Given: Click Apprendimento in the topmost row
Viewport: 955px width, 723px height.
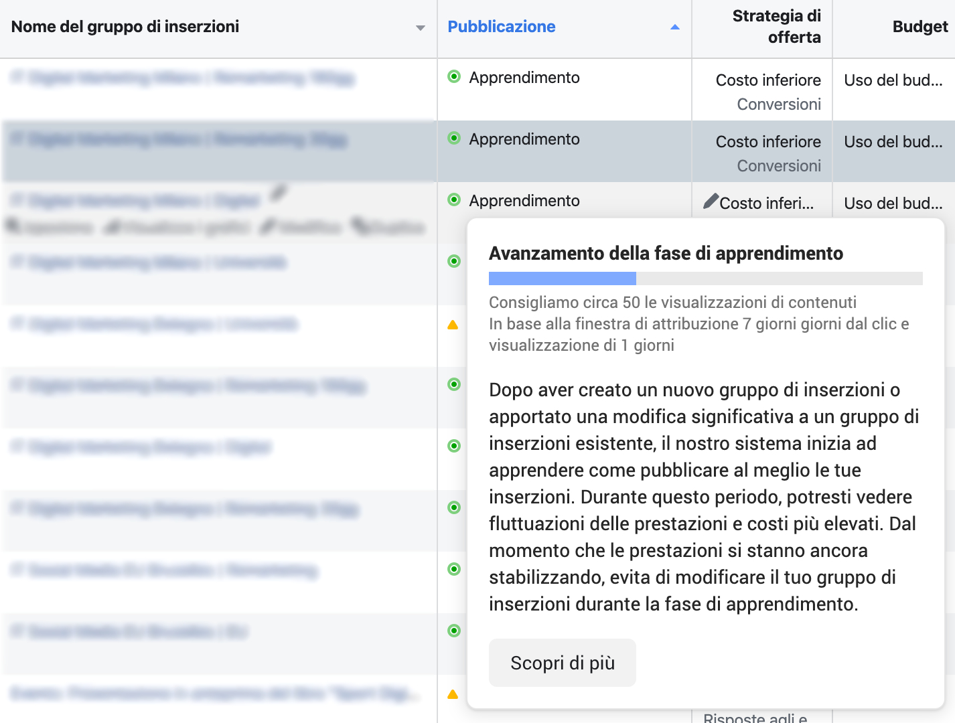Looking at the screenshot, I should tap(524, 78).
